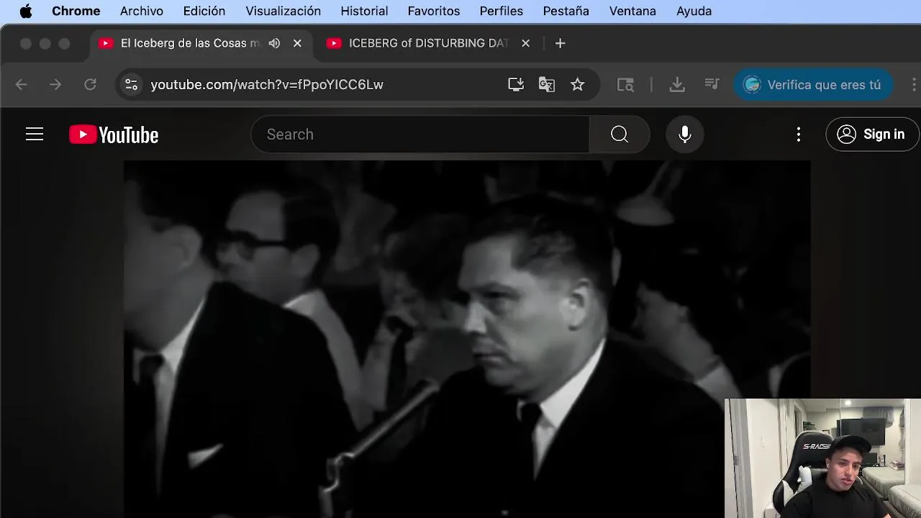Reload the current page
The height and width of the screenshot is (518, 921).
[90, 85]
